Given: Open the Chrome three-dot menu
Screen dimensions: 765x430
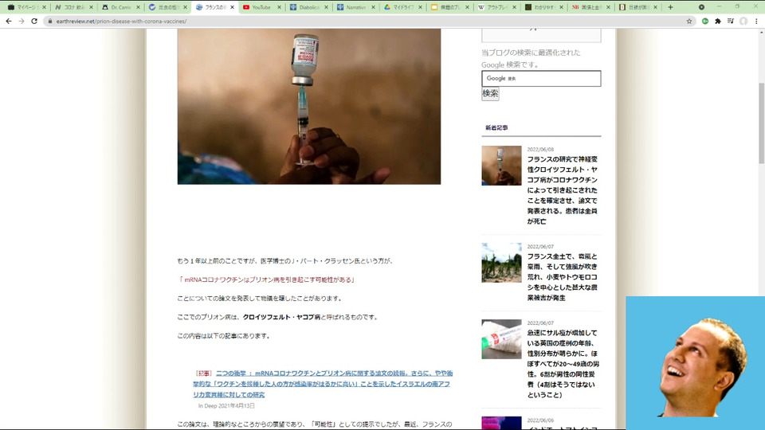Looking at the screenshot, I should (x=756, y=21).
